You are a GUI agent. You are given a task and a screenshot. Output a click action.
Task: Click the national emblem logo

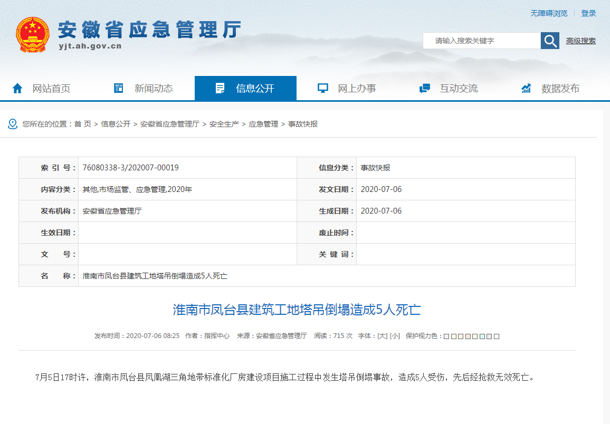(x=33, y=35)
